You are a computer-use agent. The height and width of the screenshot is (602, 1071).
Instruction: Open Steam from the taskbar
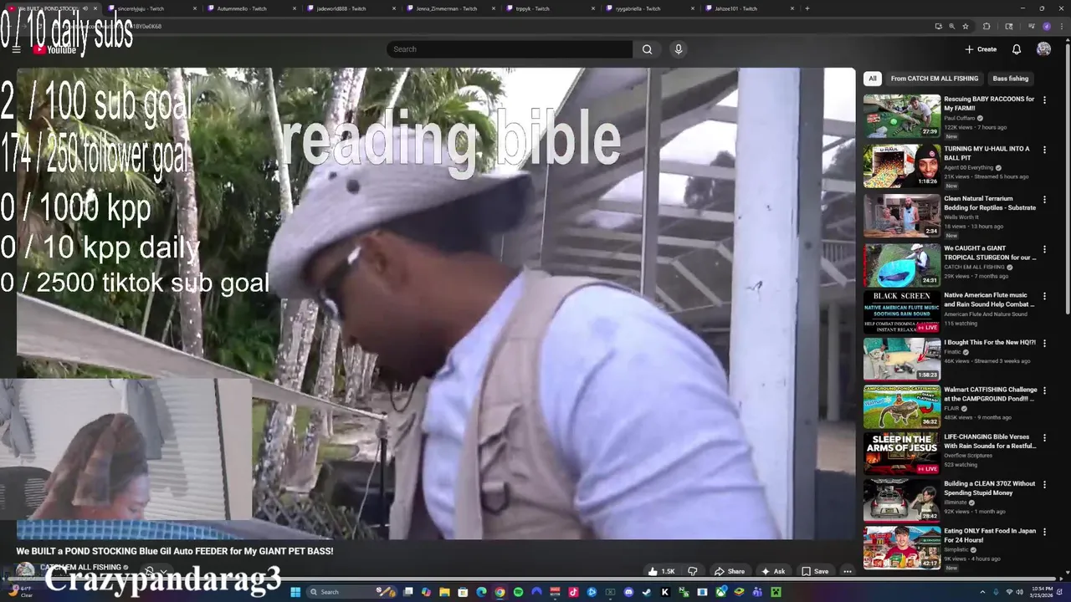click(647, 592)
